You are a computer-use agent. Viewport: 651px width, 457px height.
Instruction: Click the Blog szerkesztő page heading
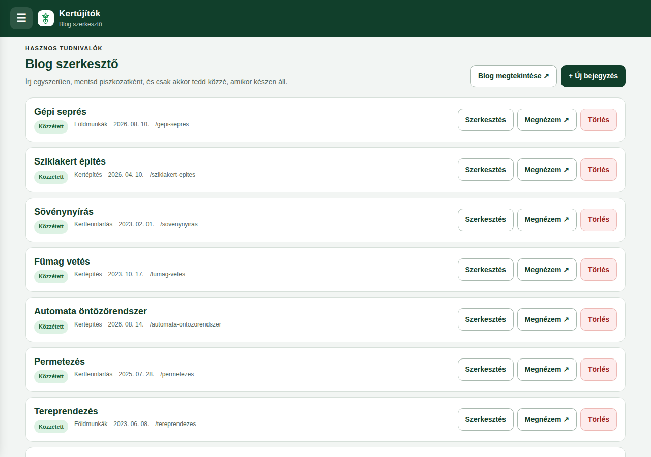pos(72,64)
